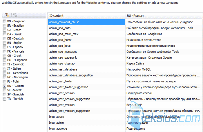The width and height of the screenshot is (203, 132).
Task: Enable the BG - Bulgarian checkbox
Action: click(4, 21)
